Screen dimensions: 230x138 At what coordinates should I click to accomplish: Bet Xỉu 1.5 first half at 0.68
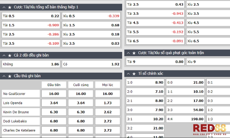tap(91, 25)
